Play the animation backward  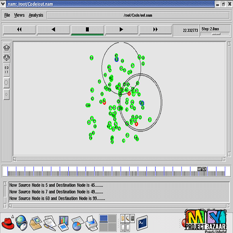(x=53, y=30)
